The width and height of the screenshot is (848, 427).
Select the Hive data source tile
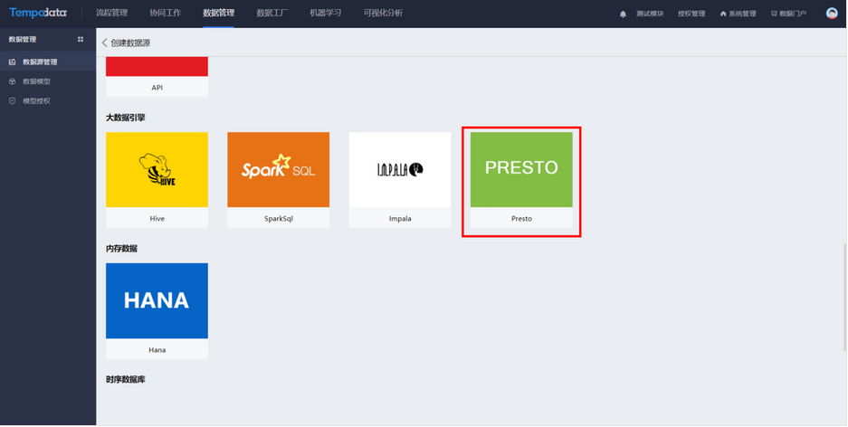pos(157,180)
